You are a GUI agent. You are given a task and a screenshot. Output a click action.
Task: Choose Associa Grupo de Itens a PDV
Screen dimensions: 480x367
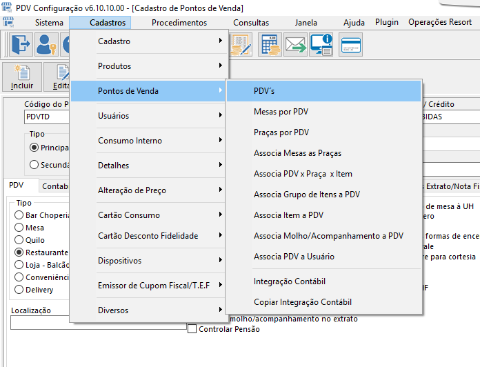(x=324, y=195)
